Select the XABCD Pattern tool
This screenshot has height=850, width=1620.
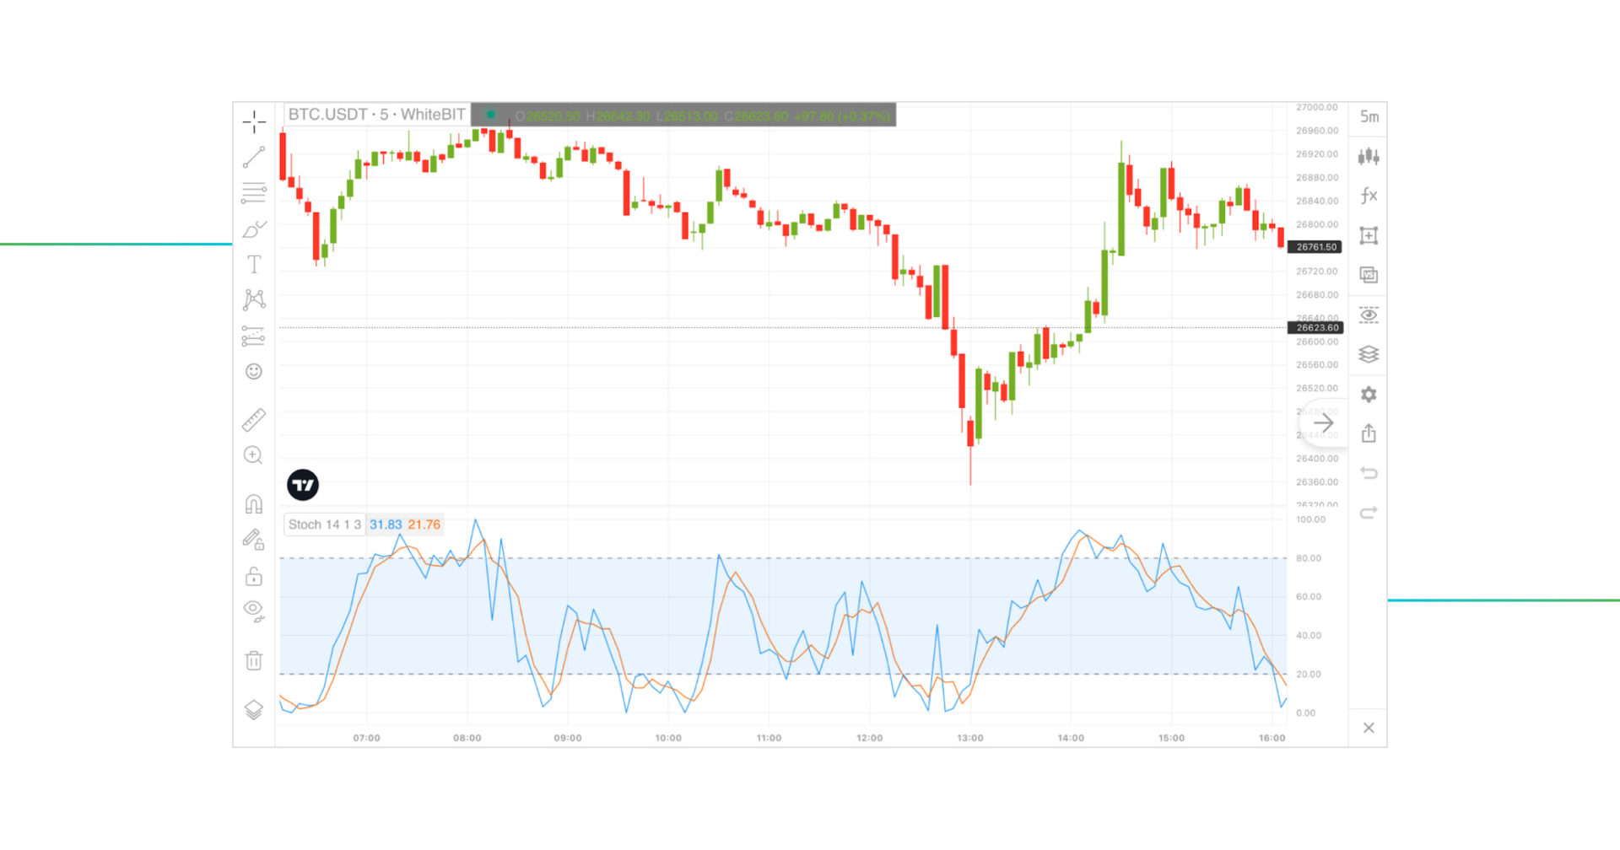(253, 299)
